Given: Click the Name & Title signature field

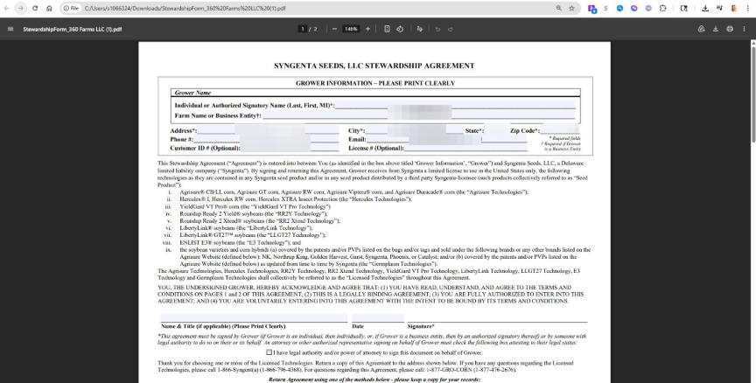Looking at the screenshot, I should click(x=254, y=318).
